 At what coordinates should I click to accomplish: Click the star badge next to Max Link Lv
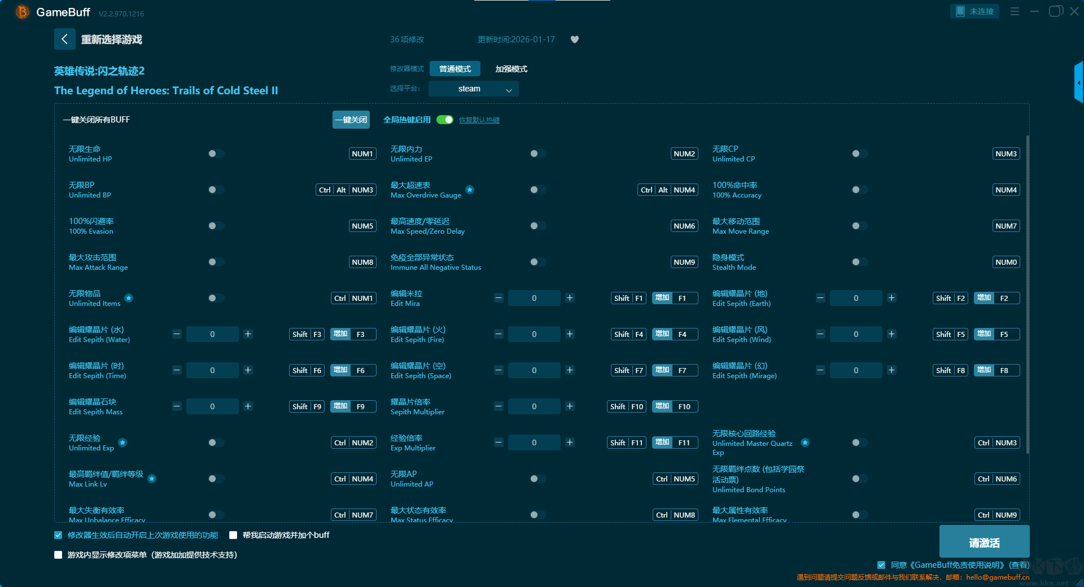point(152,479)
